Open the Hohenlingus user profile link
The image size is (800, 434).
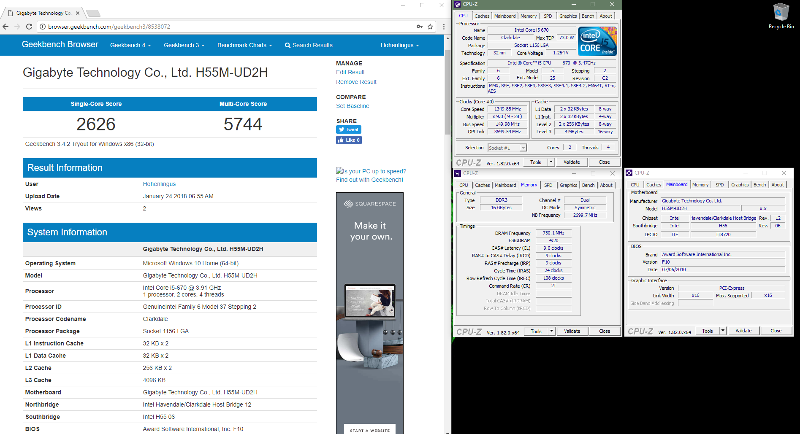159,184
